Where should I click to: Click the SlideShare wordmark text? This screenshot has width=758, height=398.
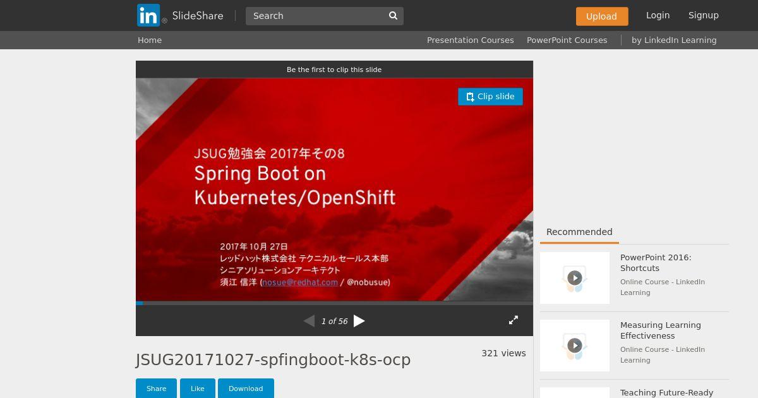click(198, 16)
